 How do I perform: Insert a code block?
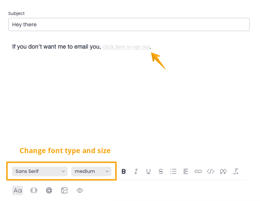(x=211, y=171)
